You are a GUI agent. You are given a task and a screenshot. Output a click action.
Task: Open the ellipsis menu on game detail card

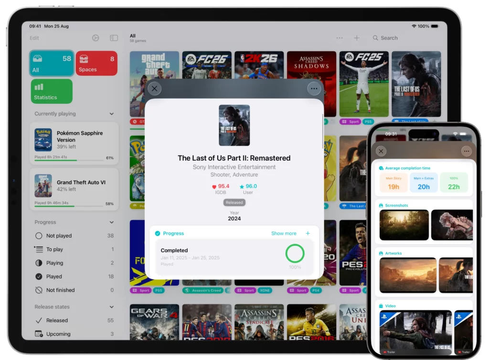click(x=314, y=89)
